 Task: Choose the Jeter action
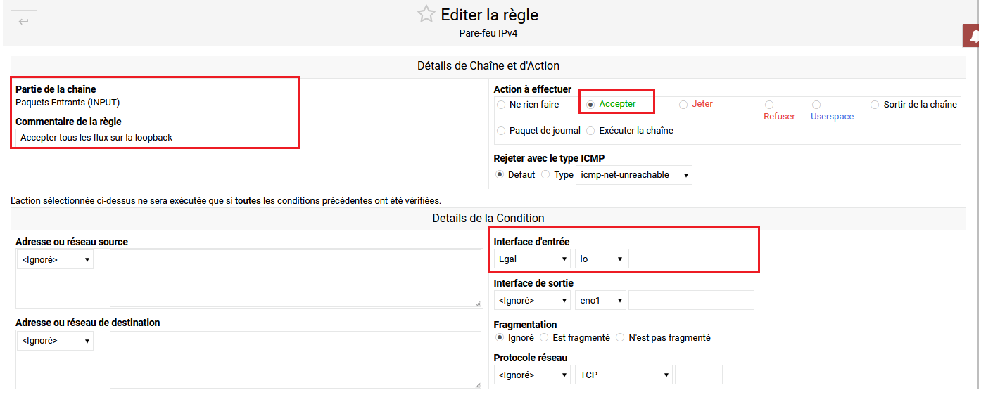pyautogui.click(x=683, y=104)
